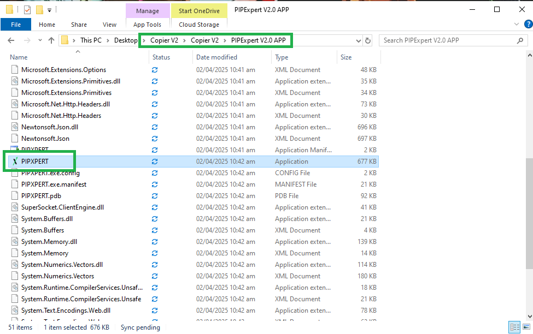Sort by Date modified column header
533x334 pixels.
click(216, 57)
